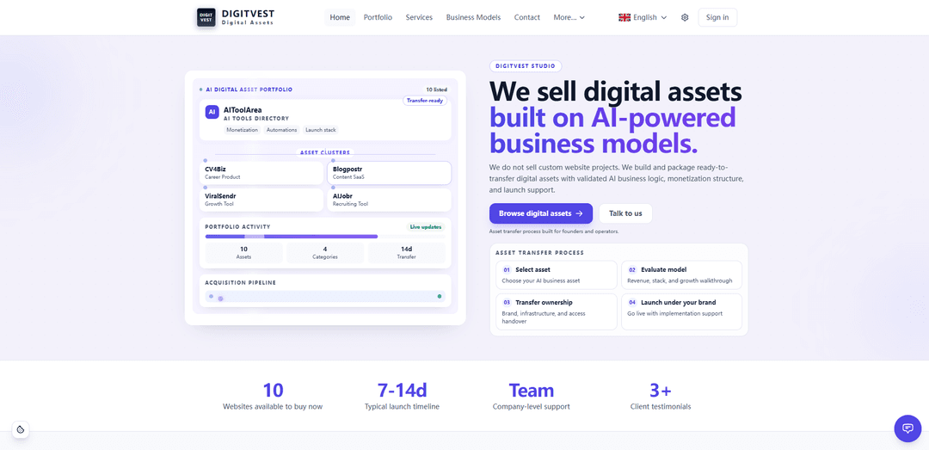929x450 pixels.
Task: Select the Blogpostr Content SaaS card
Action: 390,173
